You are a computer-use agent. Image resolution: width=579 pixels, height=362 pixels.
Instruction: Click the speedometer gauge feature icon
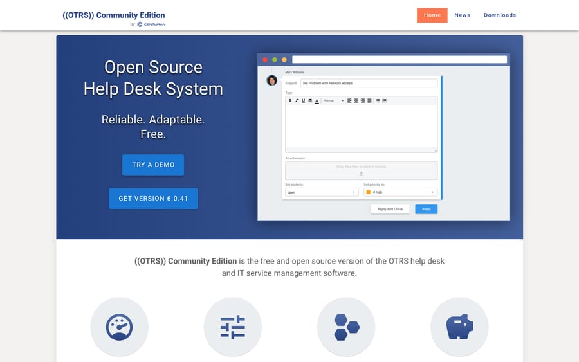coord(119,327)
